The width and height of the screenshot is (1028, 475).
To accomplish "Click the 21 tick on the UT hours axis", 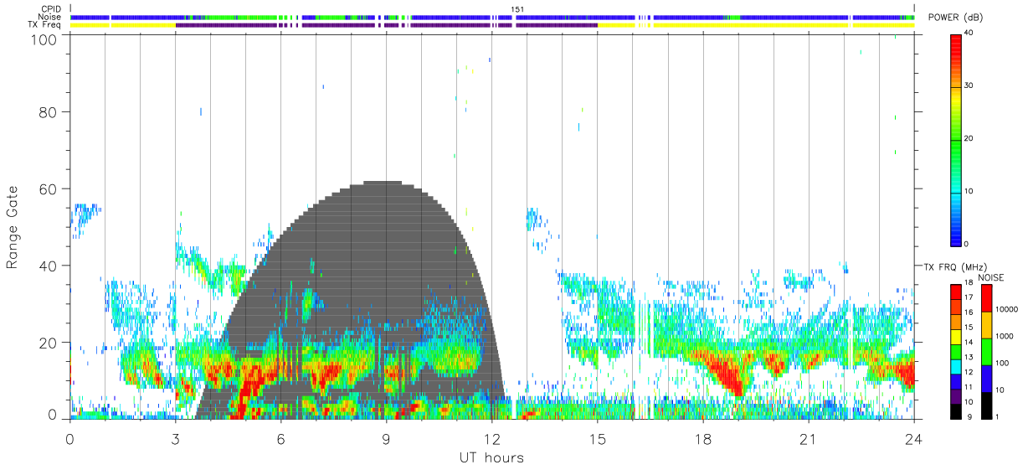I will click(808, 438).
